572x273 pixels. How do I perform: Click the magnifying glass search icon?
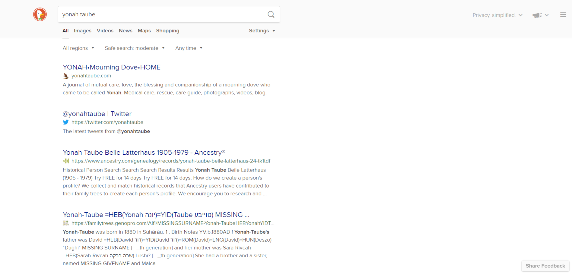click(x=271, y=14)
